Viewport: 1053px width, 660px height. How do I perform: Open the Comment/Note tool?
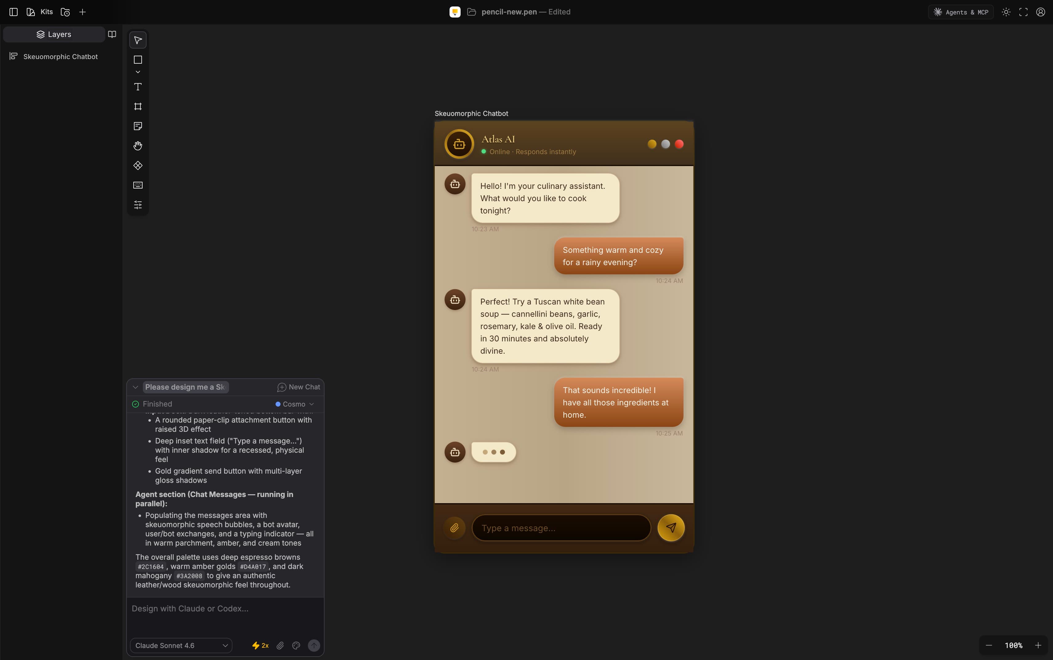coord(138,126)
